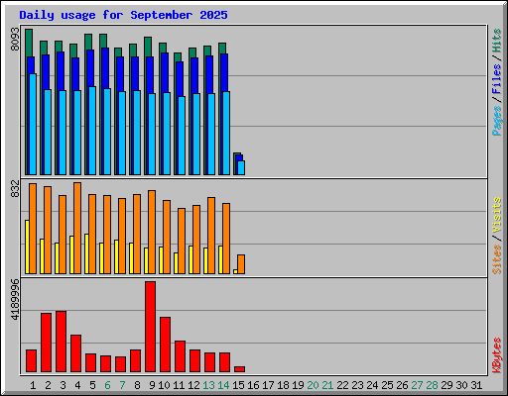The height and width of the screenshot is (396, 508).
Task: Click the short red KBytes bar for day 15
Action: click(239, 369)
